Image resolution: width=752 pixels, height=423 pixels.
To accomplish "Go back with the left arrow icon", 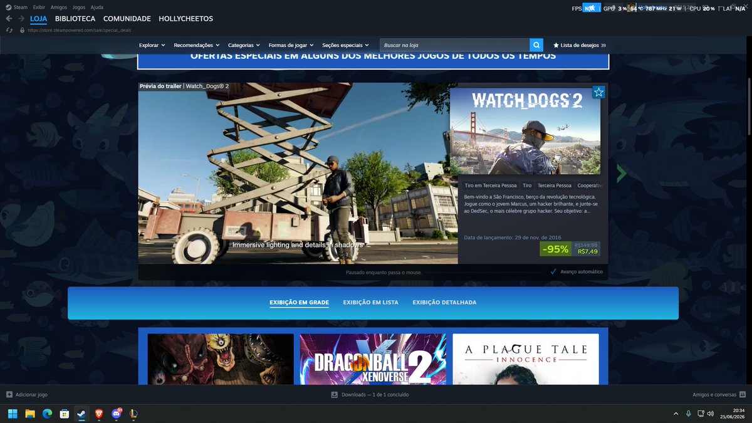I will coord(9,19).
